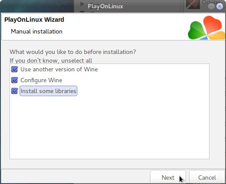Click the Orbiter application icon behind the dialog
226x184 pixels.
click(x=193, y=4)
